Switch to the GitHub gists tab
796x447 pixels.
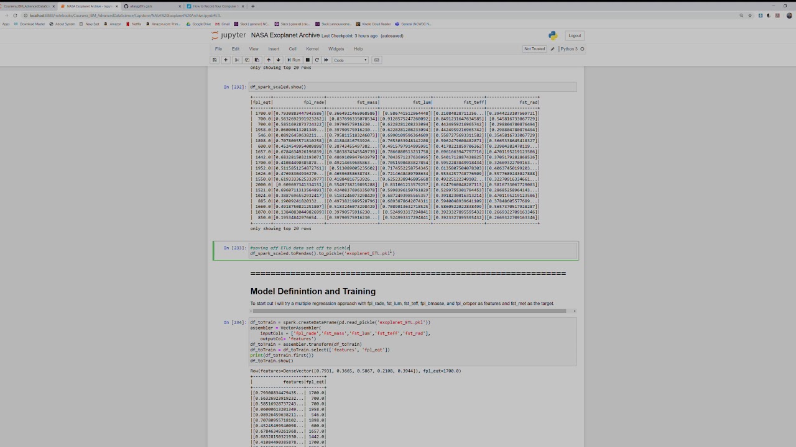pos(152,6)
